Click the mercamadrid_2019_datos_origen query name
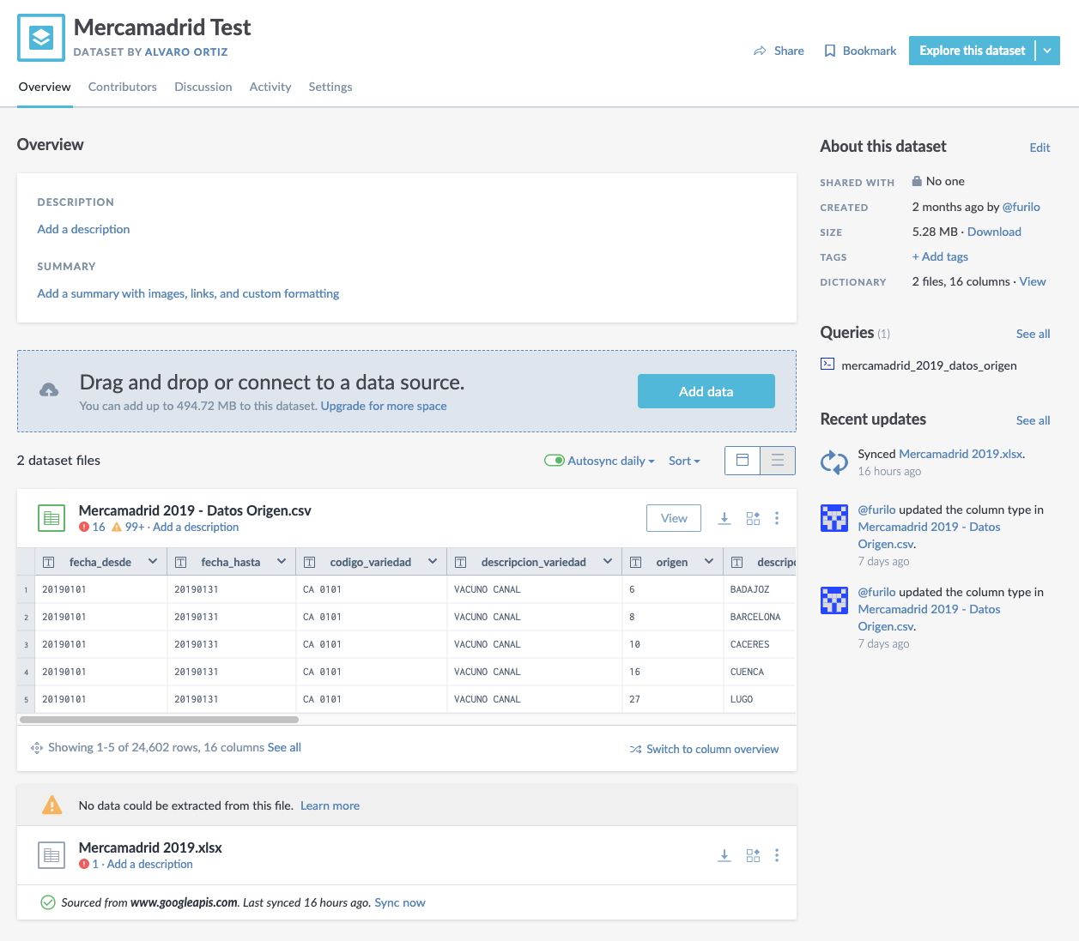 tap(929, 365)
